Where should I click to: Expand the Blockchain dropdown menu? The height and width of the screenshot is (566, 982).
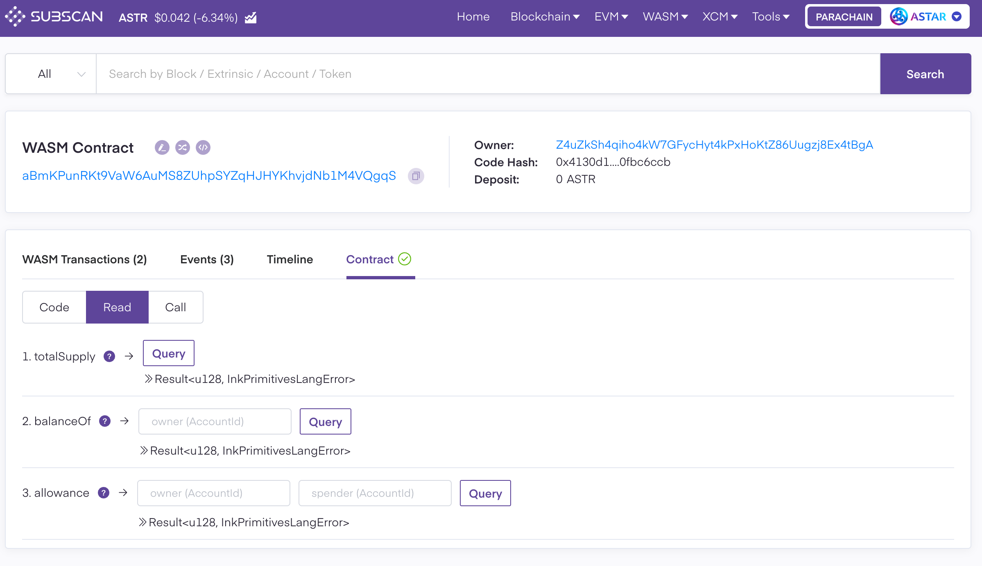(x=545, y=17)
